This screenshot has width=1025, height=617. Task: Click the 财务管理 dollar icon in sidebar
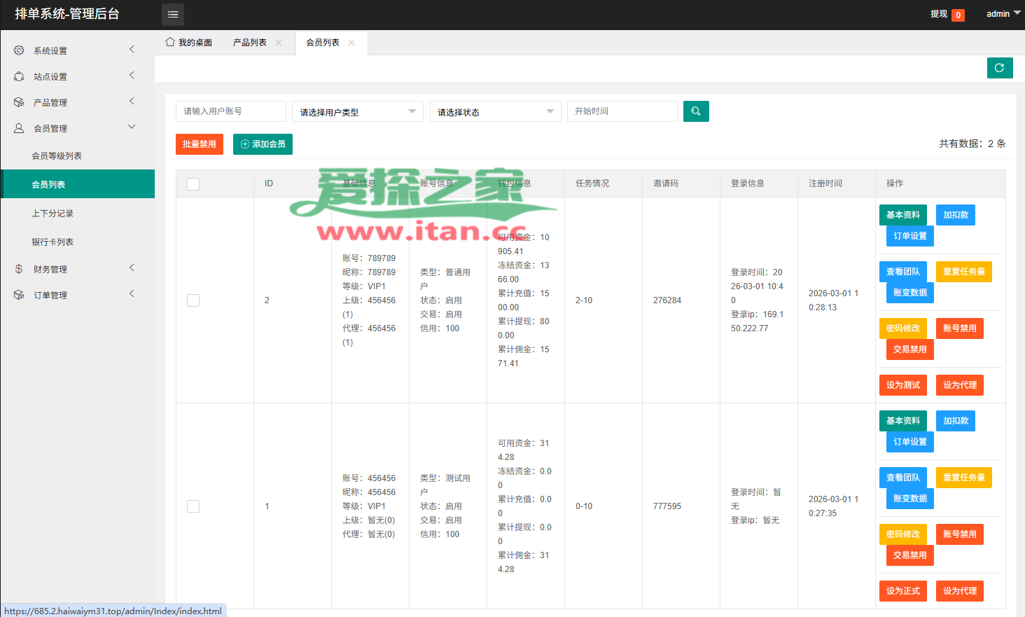(x=19, y=269)
